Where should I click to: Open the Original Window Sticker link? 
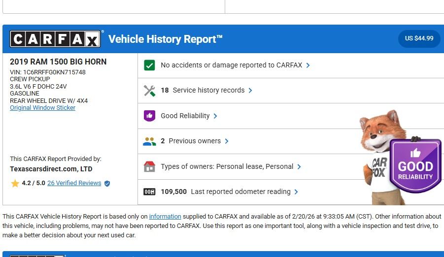coord(42,108)
